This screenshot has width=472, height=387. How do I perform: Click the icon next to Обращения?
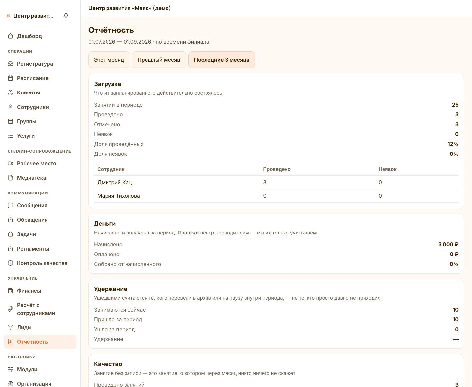point(10,220)
